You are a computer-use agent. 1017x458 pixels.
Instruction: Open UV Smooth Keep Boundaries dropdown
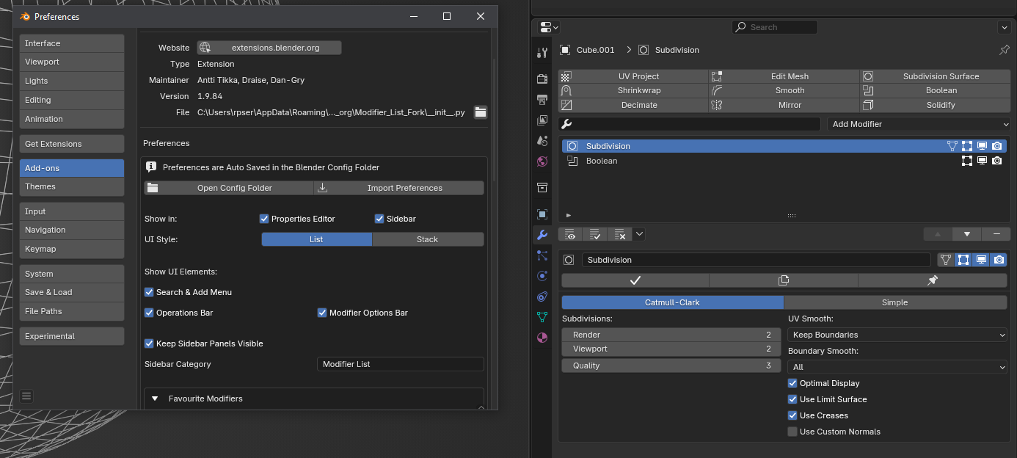point(897,335)
